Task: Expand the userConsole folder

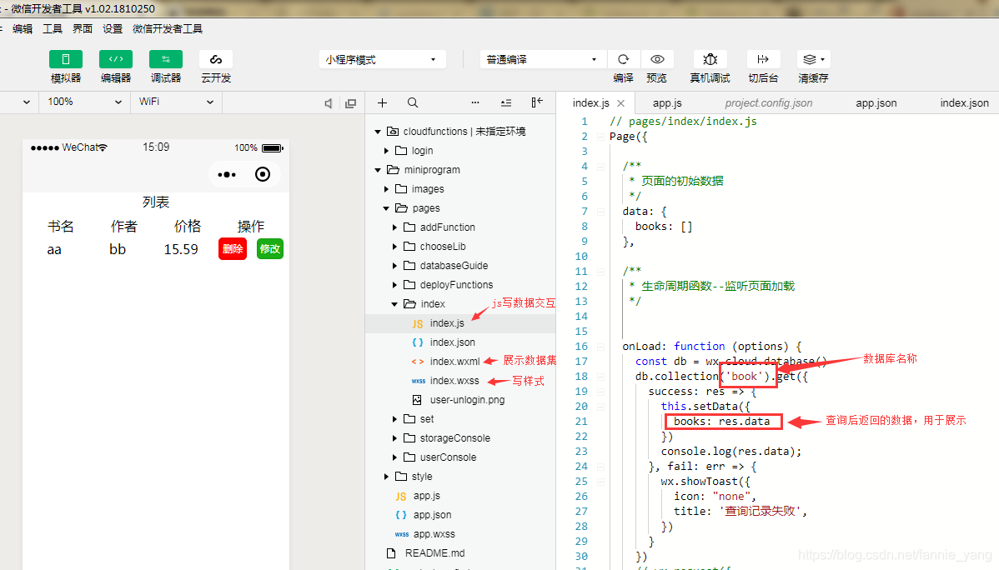Action: [394, 457]
